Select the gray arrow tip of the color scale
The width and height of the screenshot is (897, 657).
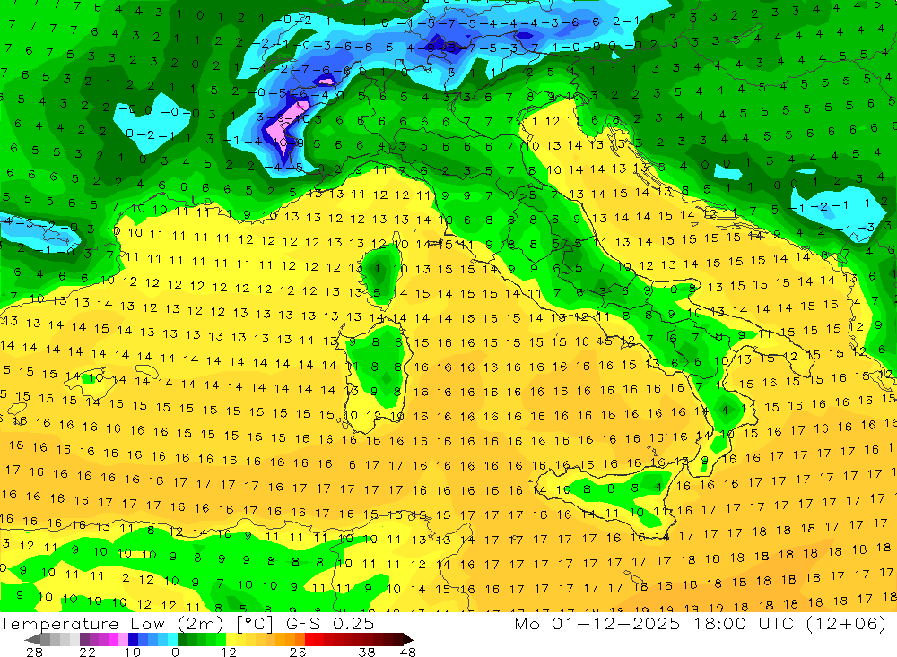coord(32,639)
